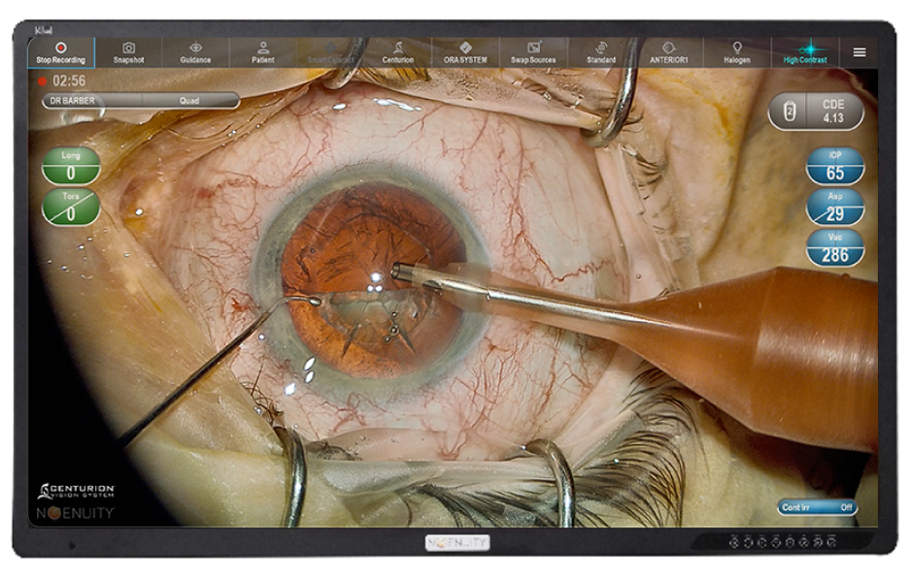910x576 pixels.
Task: Switch the Cont Irr toggle
Action: (817, 507)
